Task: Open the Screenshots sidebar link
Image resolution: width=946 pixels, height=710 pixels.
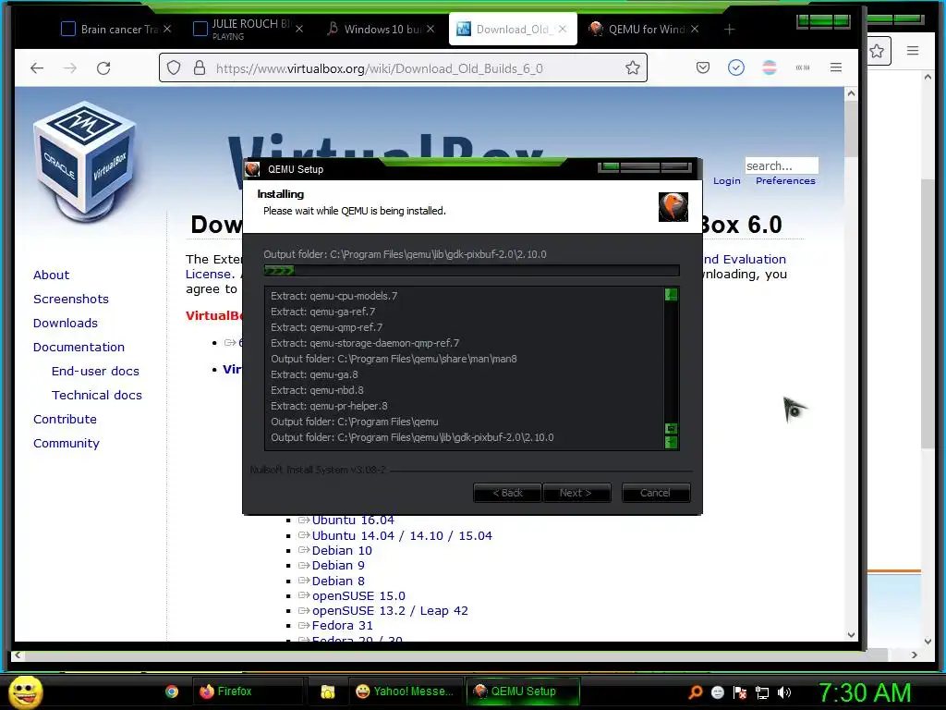Action: [x=71, y=299]
